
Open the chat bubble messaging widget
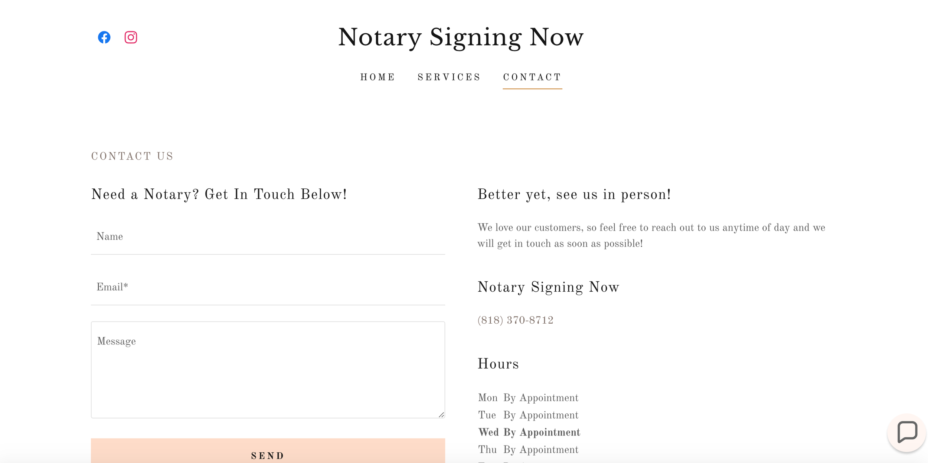point(907,432)
